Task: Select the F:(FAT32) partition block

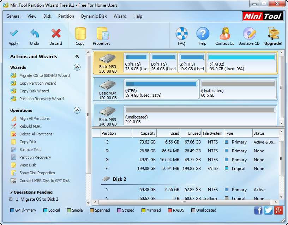Action: coord(241,63)
